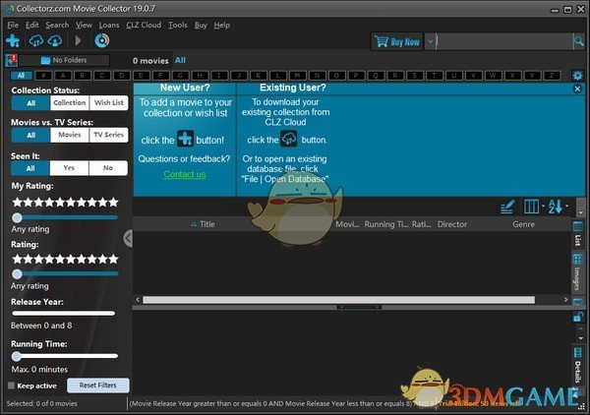The width and height of the screenshot is (590, 415).
Task: Click the Buy Now shopping cart button
Action: coord(397,41)
